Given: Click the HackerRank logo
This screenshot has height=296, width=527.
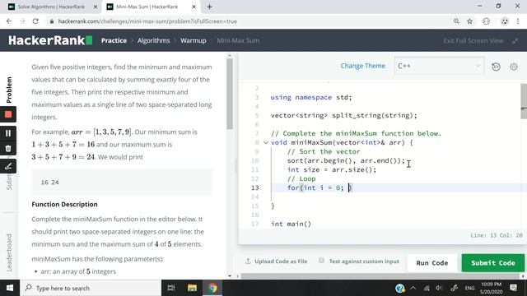Looking at the screenshot, I should click(50, 40).
